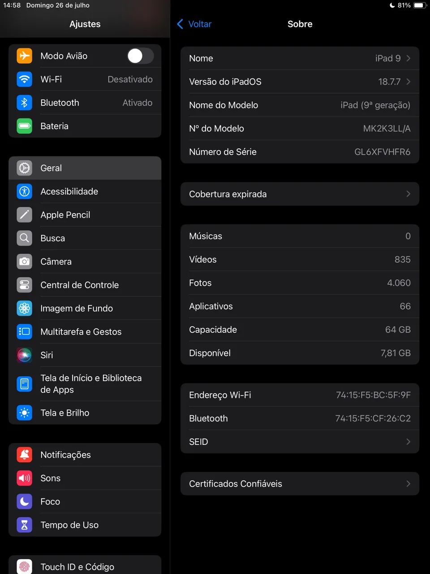This screenshot has width=430, height=574.
Task: Tap the Siri icon
Action: (25, 355)
